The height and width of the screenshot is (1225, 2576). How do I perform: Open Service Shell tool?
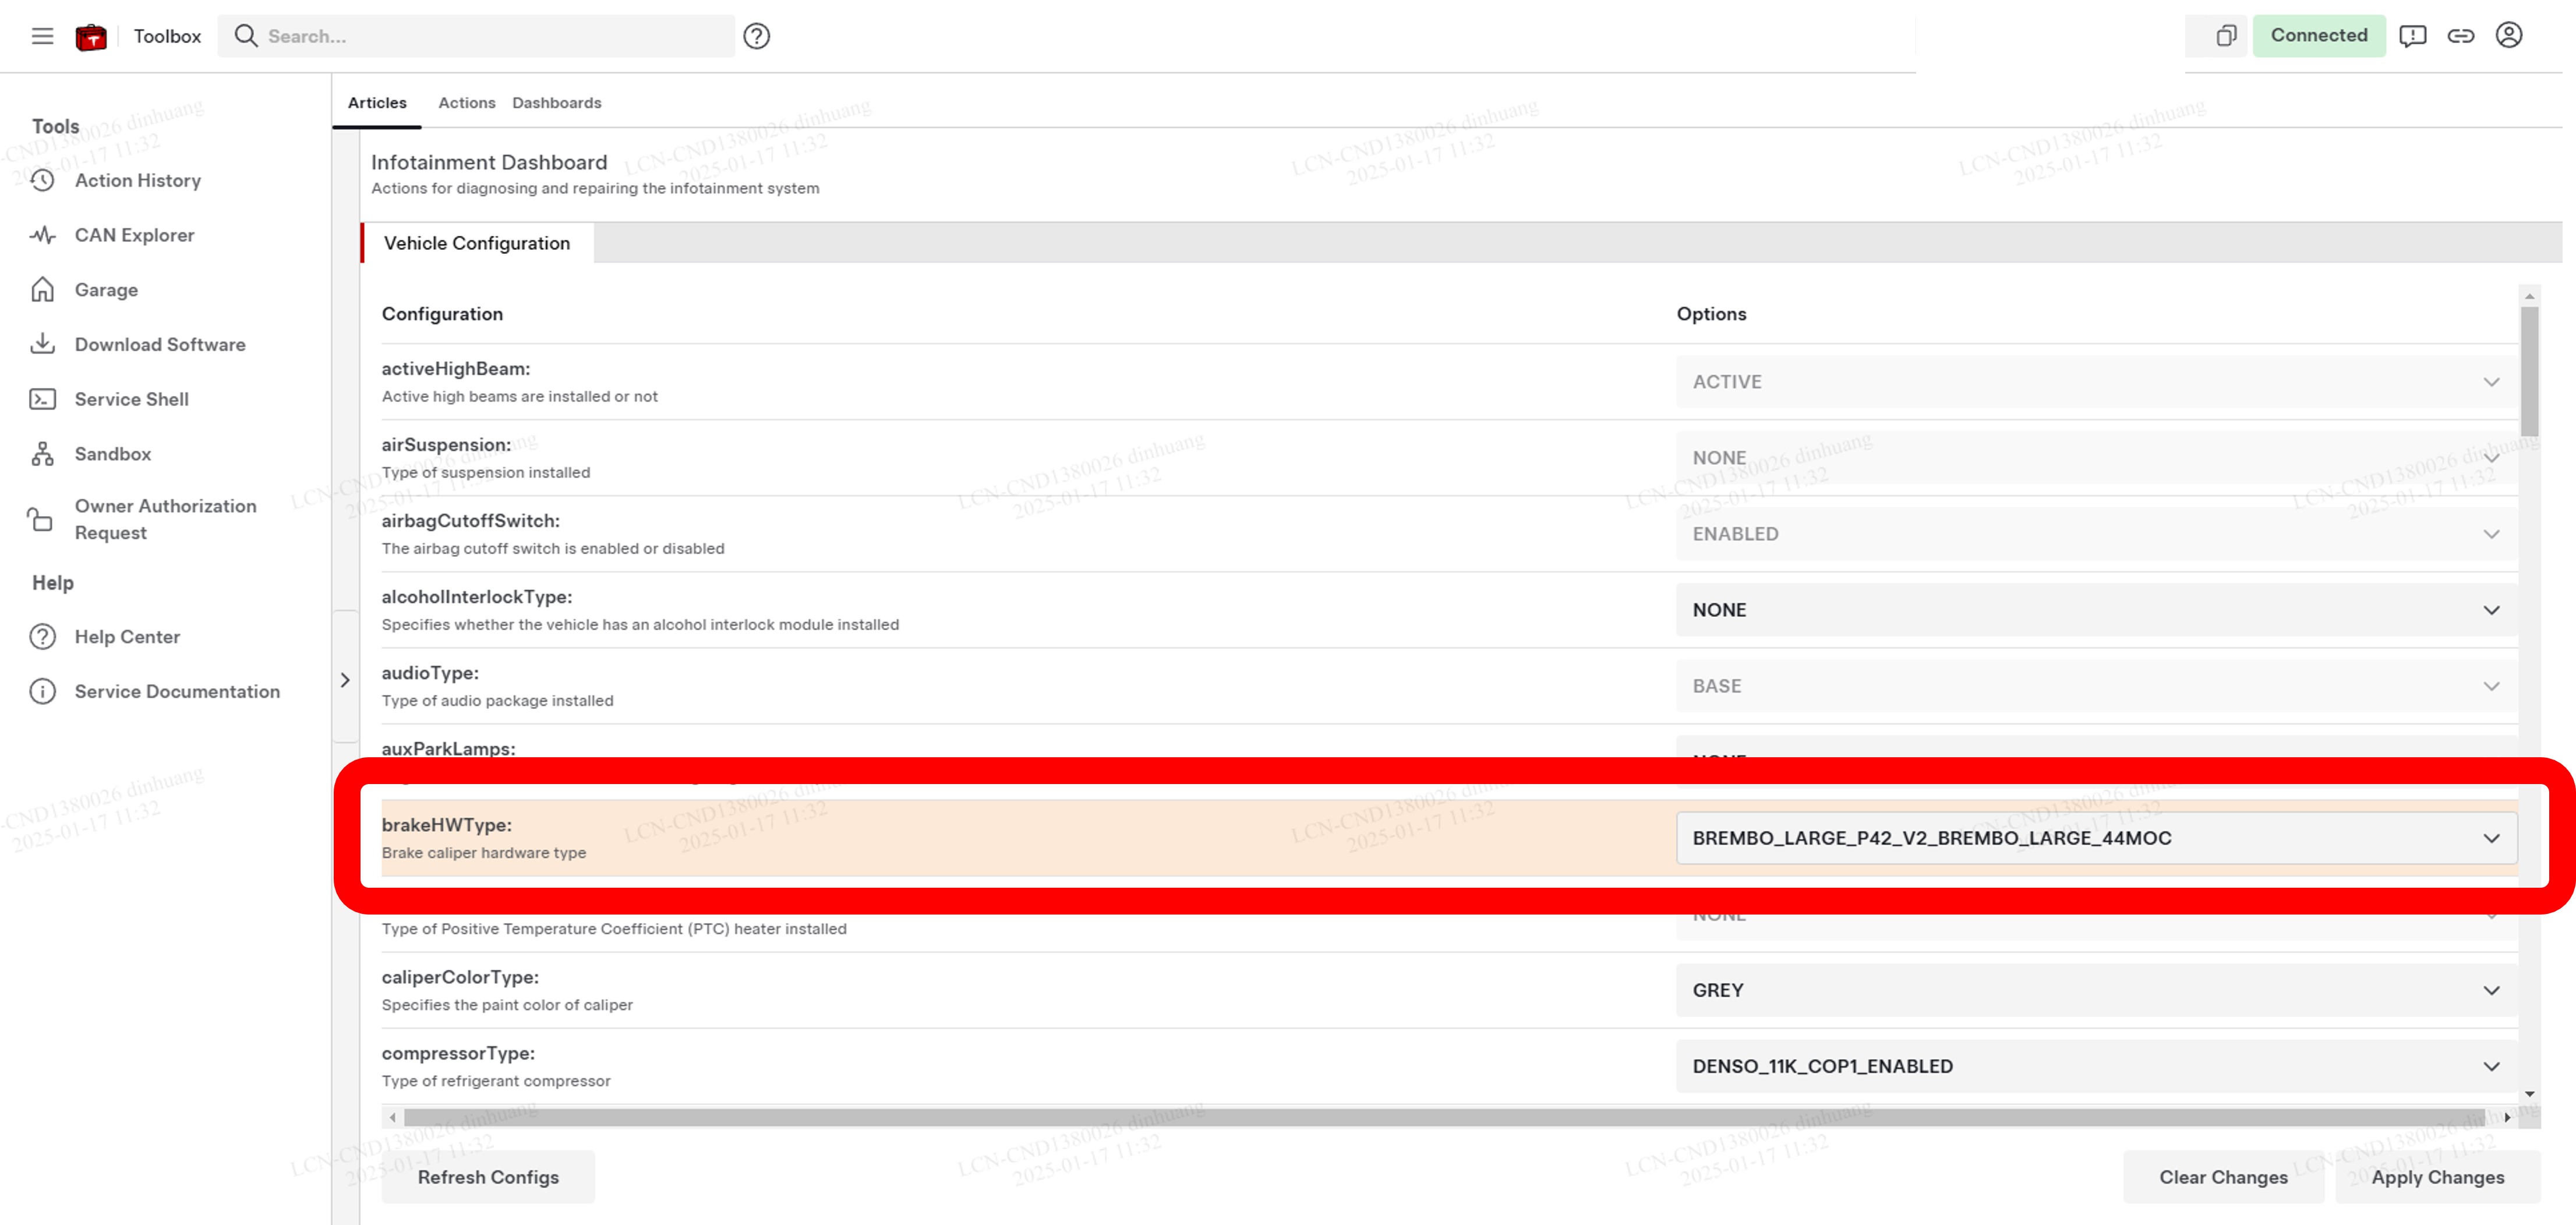[131, 399]
